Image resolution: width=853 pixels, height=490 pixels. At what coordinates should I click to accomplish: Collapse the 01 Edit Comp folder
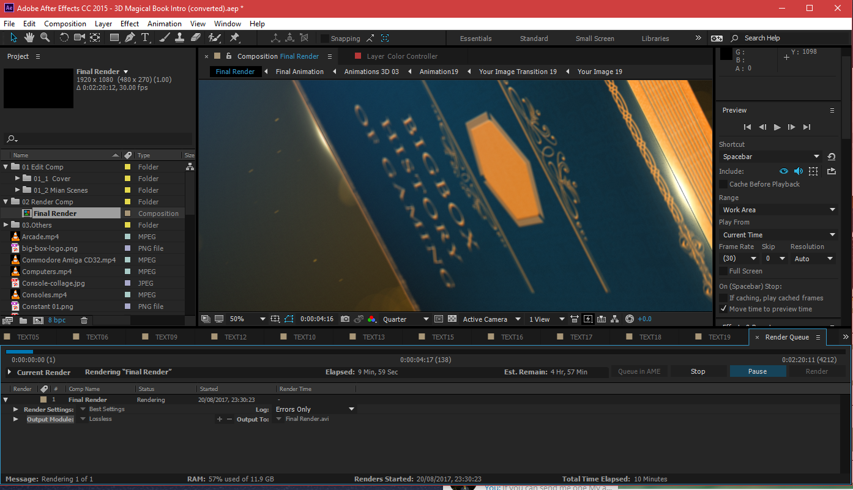[x=6, y=167]
